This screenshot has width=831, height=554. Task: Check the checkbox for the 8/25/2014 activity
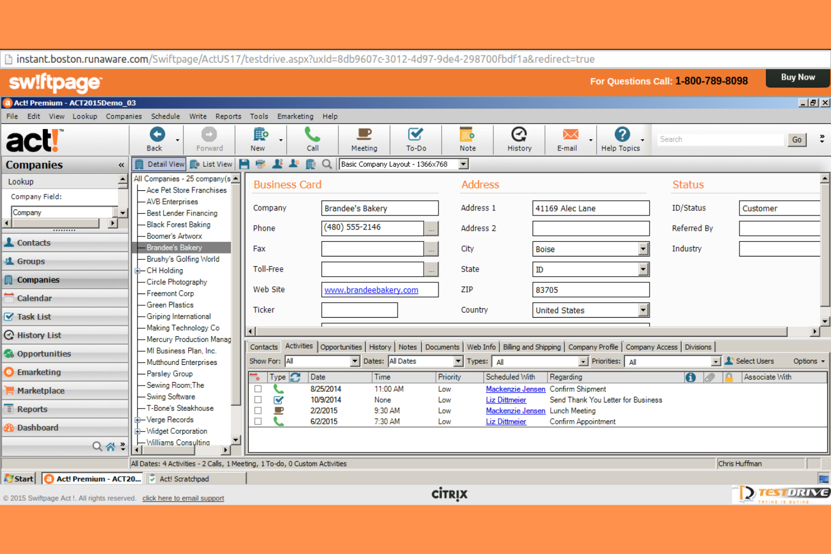coord(258,388)
